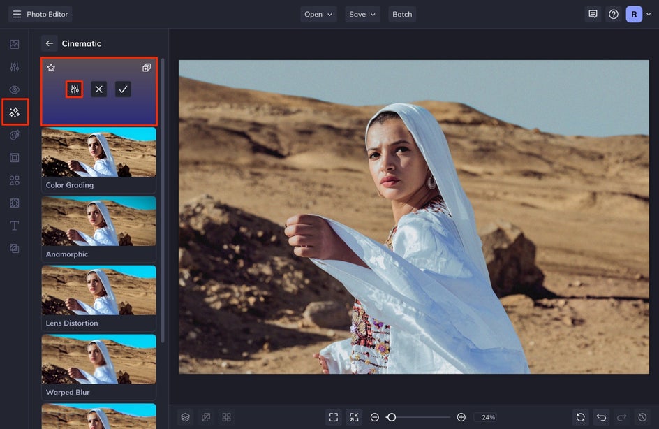Viewport: 659px width, 429px height.
Task: Expand the account chevron next to avatar
Action: 649,14
